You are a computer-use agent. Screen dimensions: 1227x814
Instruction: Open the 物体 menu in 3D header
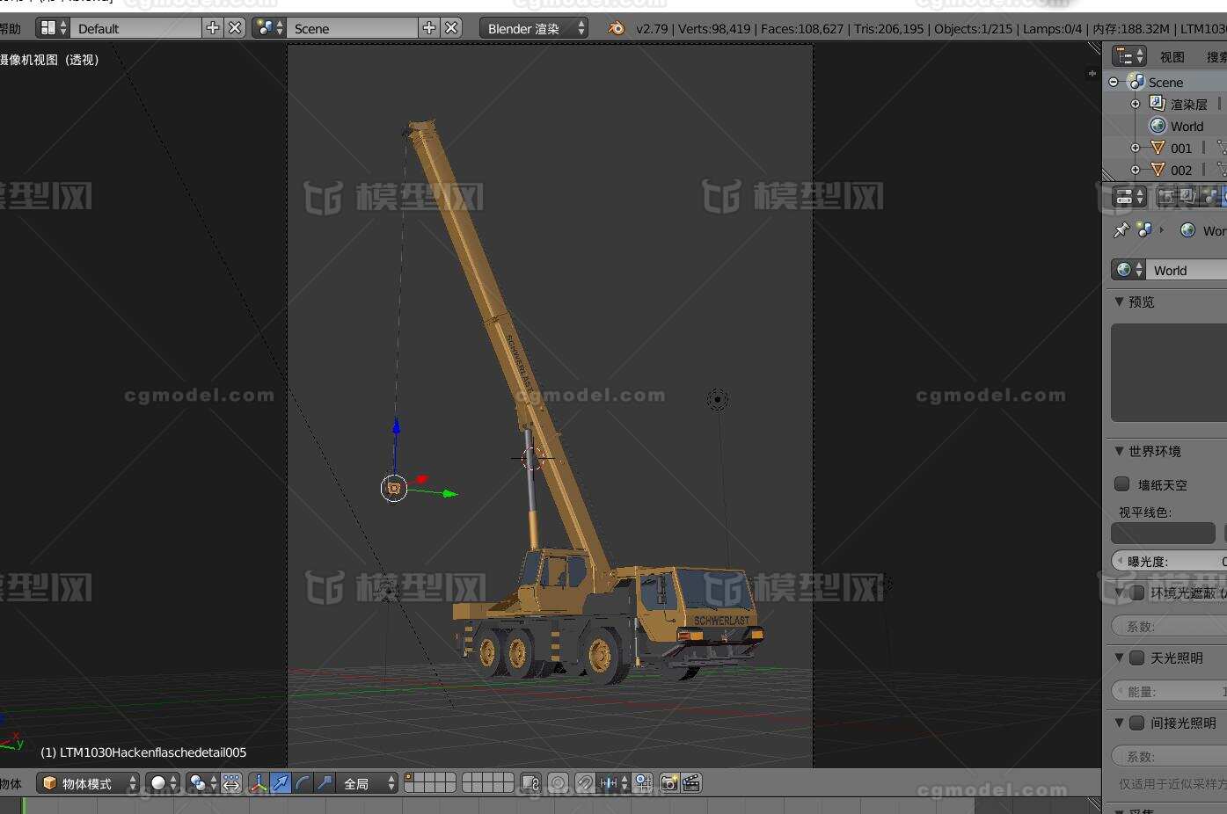point(11,783)
